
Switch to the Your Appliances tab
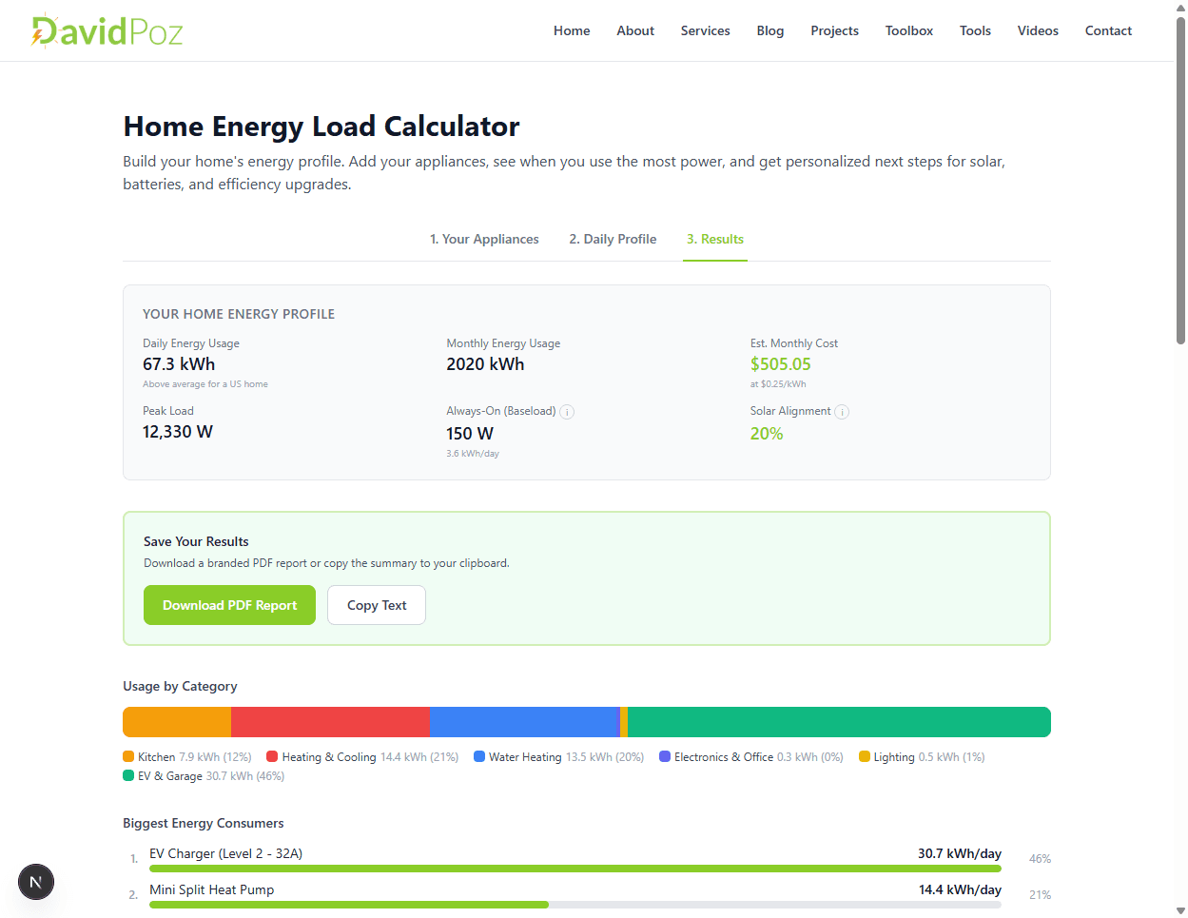(x=484, y=240)
